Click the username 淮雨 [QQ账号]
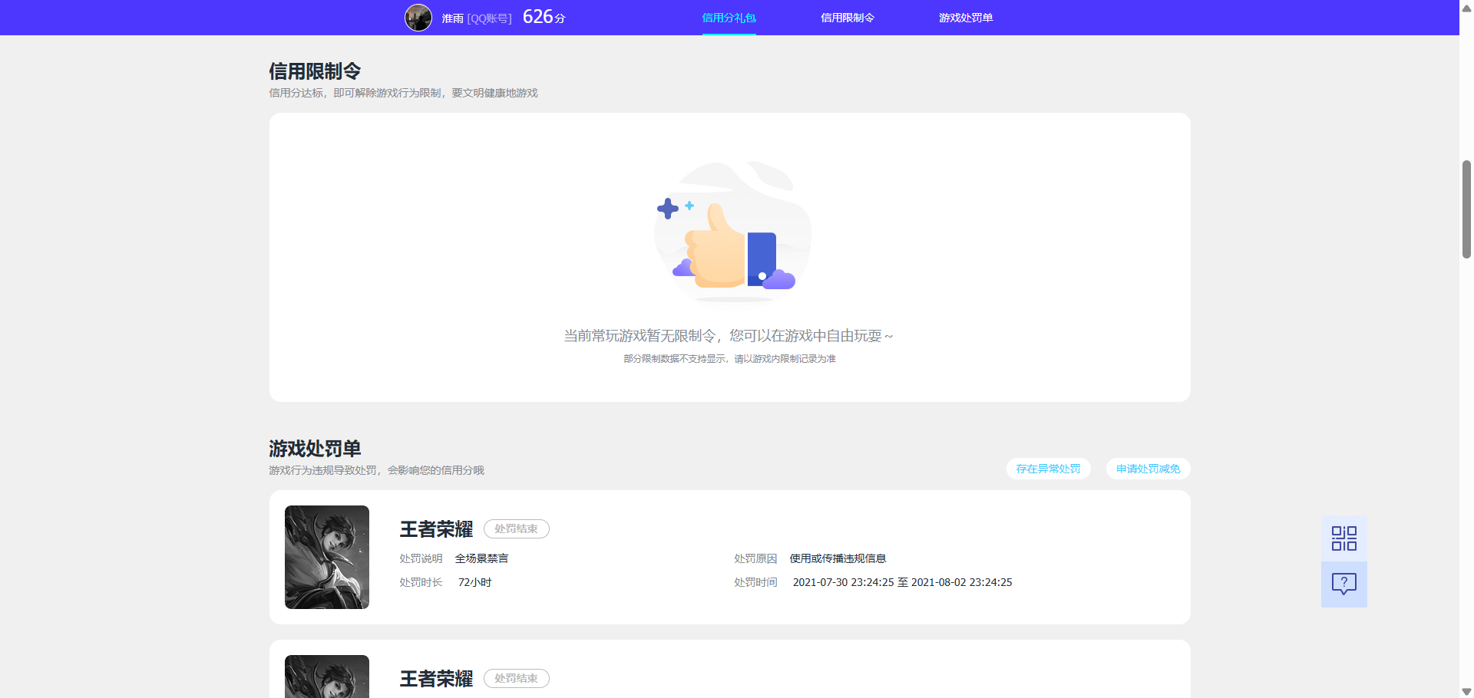Viewport: 1474px width, 698px height. click(x=476, y=18)
